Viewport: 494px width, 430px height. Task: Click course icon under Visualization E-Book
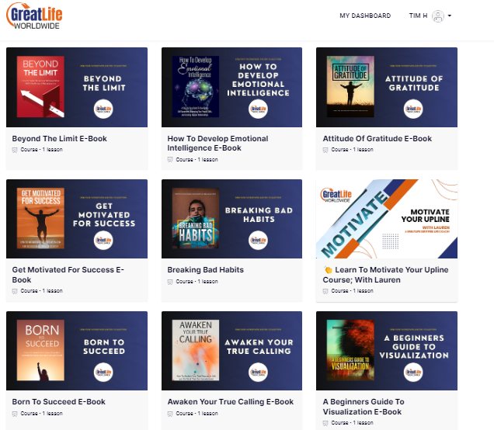click(x=325, y=423)
